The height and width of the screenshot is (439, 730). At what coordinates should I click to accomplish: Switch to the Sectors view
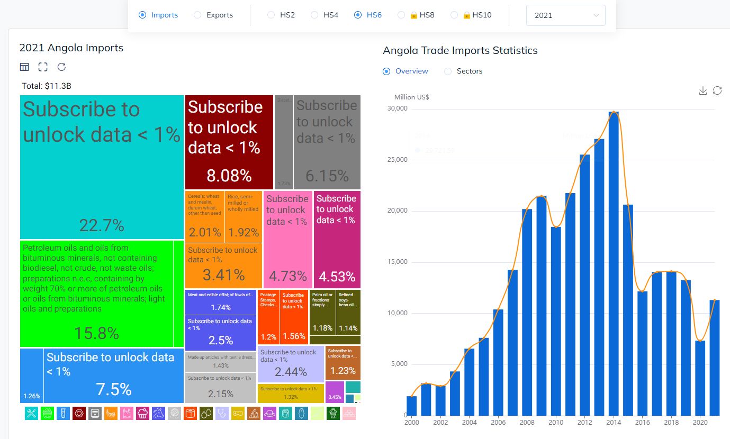(448, 71)
